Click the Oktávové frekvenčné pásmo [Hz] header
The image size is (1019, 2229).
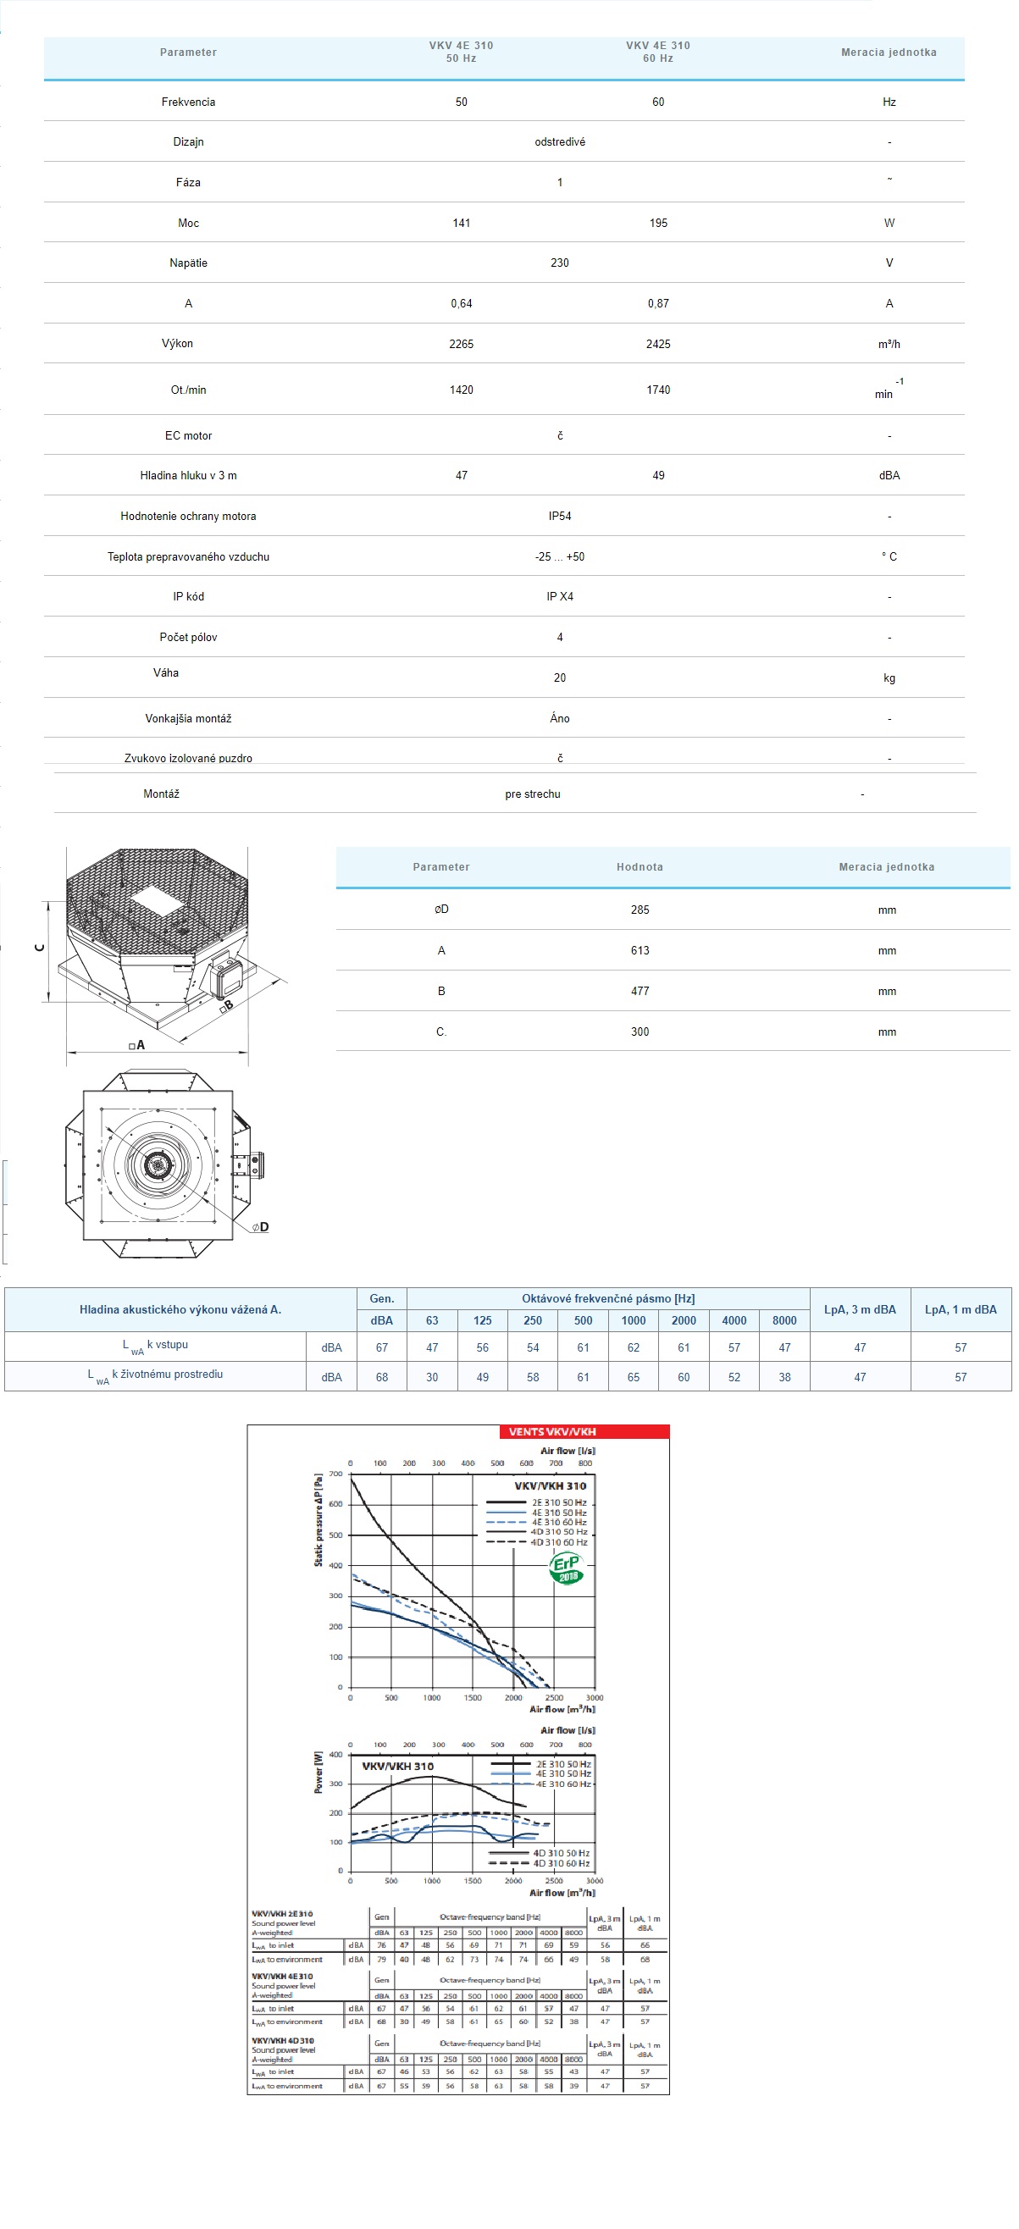(608, 1298)
